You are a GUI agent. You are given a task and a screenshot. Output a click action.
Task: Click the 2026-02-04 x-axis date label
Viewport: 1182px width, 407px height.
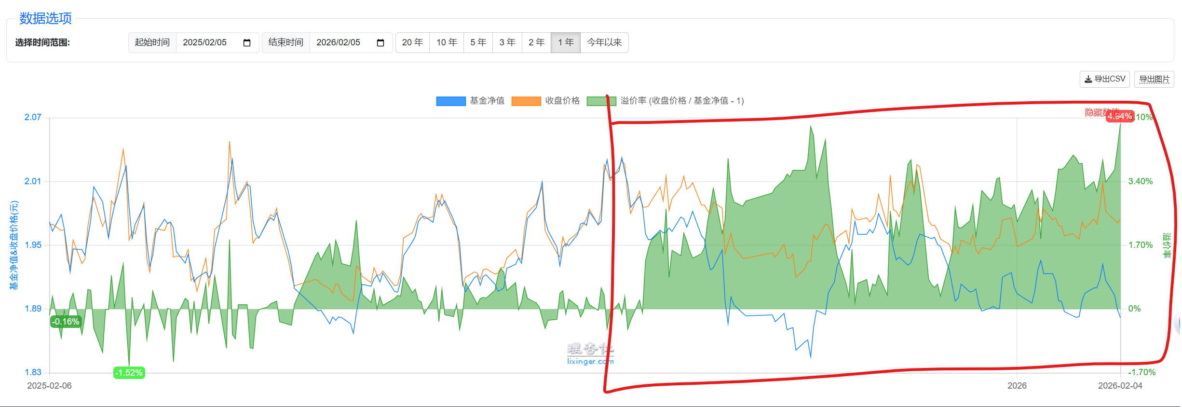click(1120, 386)
